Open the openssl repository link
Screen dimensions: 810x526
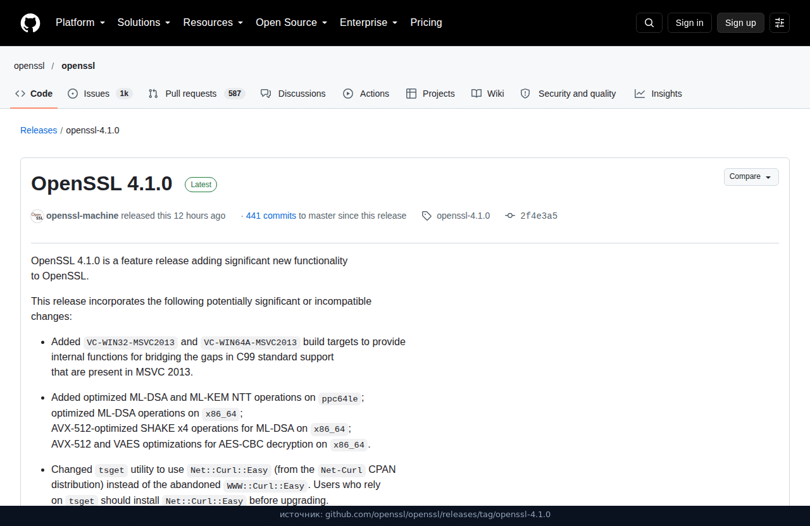78,66
